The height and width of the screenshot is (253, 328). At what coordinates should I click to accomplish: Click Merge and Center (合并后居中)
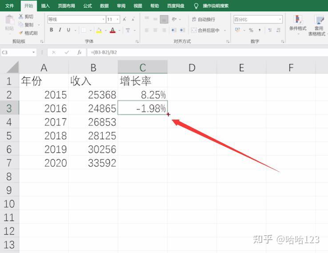(205, 30)
